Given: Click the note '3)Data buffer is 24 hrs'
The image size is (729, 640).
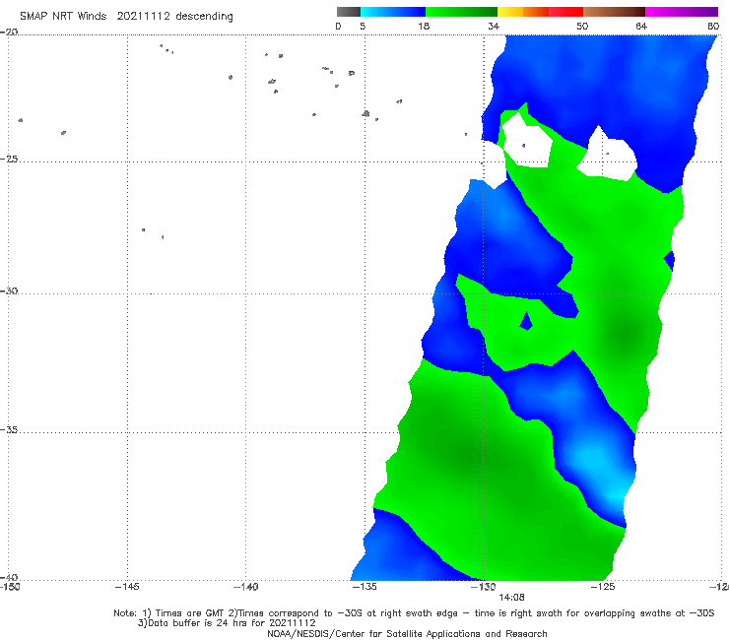Looking at the screenshot, I should [x=227, y=623].
